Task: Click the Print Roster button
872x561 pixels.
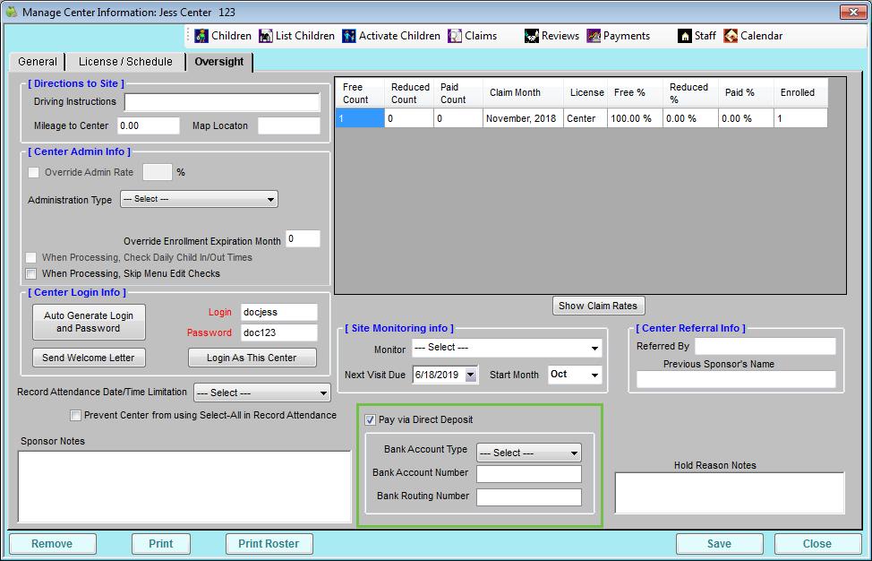Action: point(269,544)
